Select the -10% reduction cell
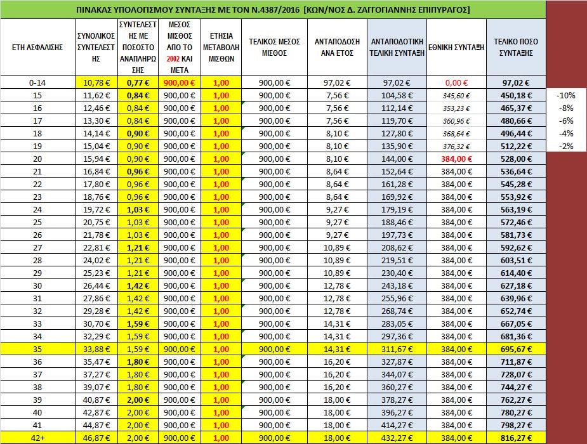 click(565, 95)
